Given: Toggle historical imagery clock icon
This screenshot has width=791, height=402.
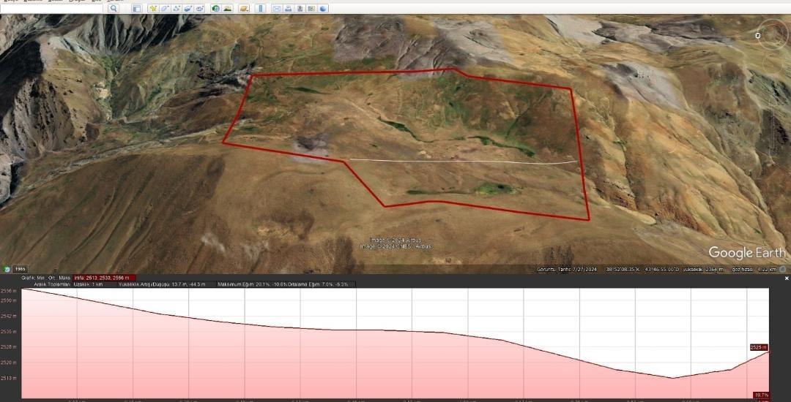Looking at the screenshot, I should pyautogui.click(x=216, y=9).
